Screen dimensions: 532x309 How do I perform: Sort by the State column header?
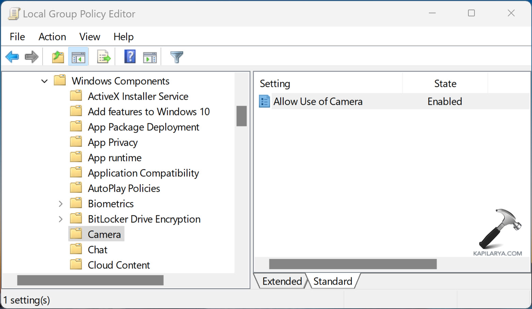pos(445,84)
